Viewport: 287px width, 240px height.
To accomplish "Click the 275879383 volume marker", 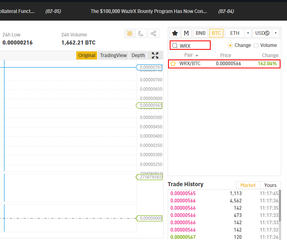I will (x=149, y=177).
